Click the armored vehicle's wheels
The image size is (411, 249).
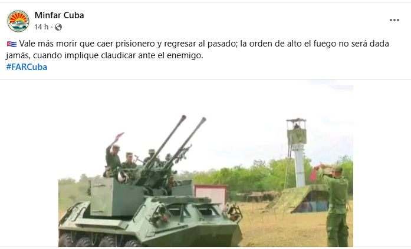[x=97, y=241]
